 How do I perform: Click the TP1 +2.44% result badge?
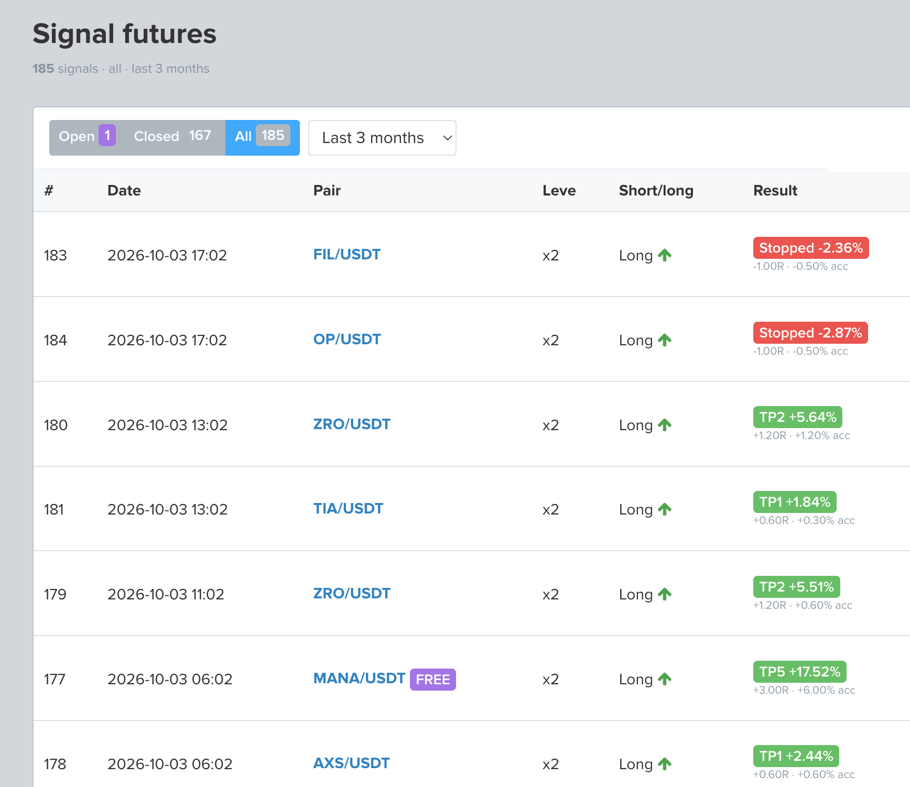pos(796,756)
